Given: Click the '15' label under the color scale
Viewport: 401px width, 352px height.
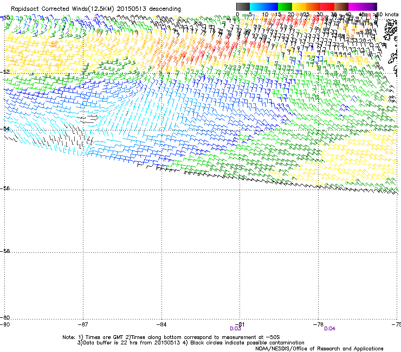Looking at the screenshot, I should (278, 15).
